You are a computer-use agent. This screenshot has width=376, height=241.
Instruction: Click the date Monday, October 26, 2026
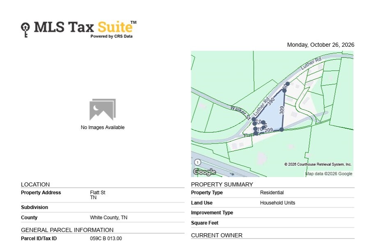321,45
